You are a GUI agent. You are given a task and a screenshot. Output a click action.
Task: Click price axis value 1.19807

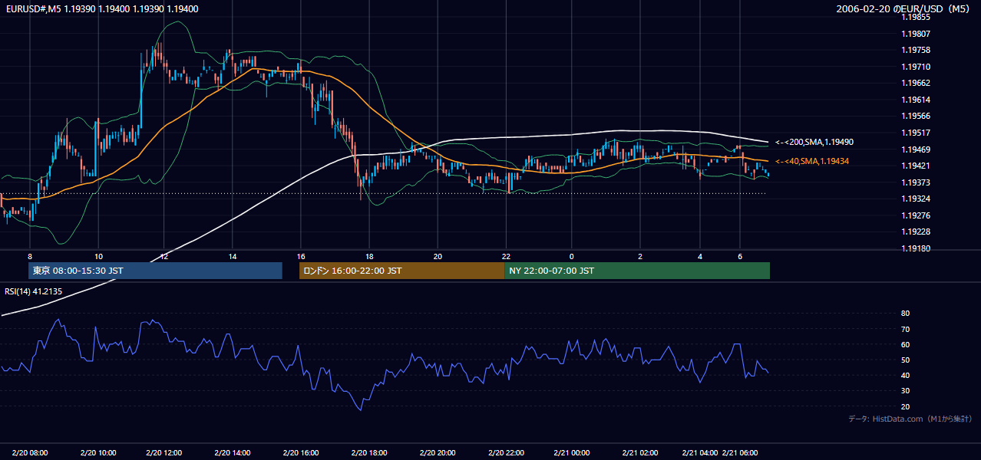[x=916, y=34]
